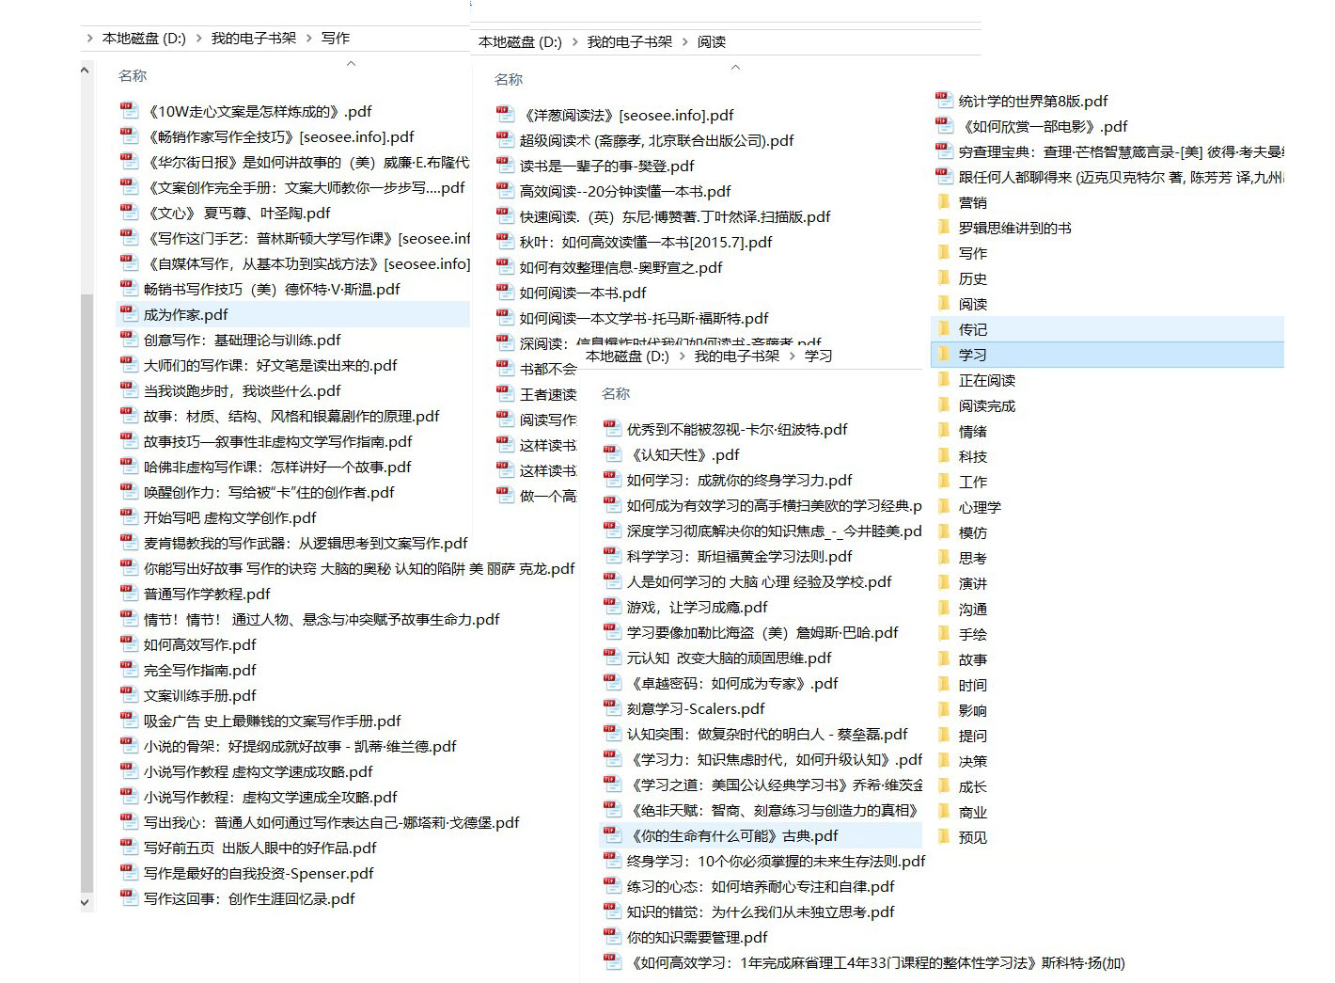
Task: Click PDF icon of 写作这回事：创作生涯回忆录.pdf
Action: pos(129,898)
